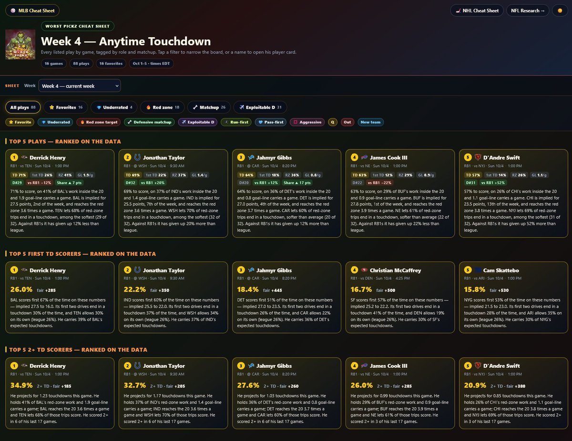572x441 pixels.
Task: Click Giants logo beside Cam Skattebo
Action: (x=478, y=270)
